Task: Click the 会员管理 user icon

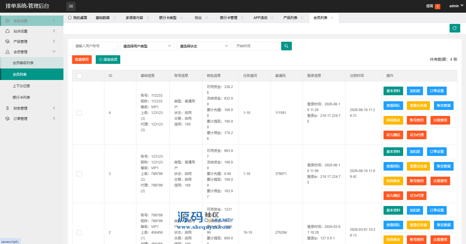Action: (x=7, y=52)
